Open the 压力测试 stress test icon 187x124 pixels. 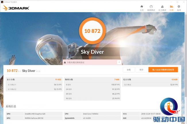[162, 7]
